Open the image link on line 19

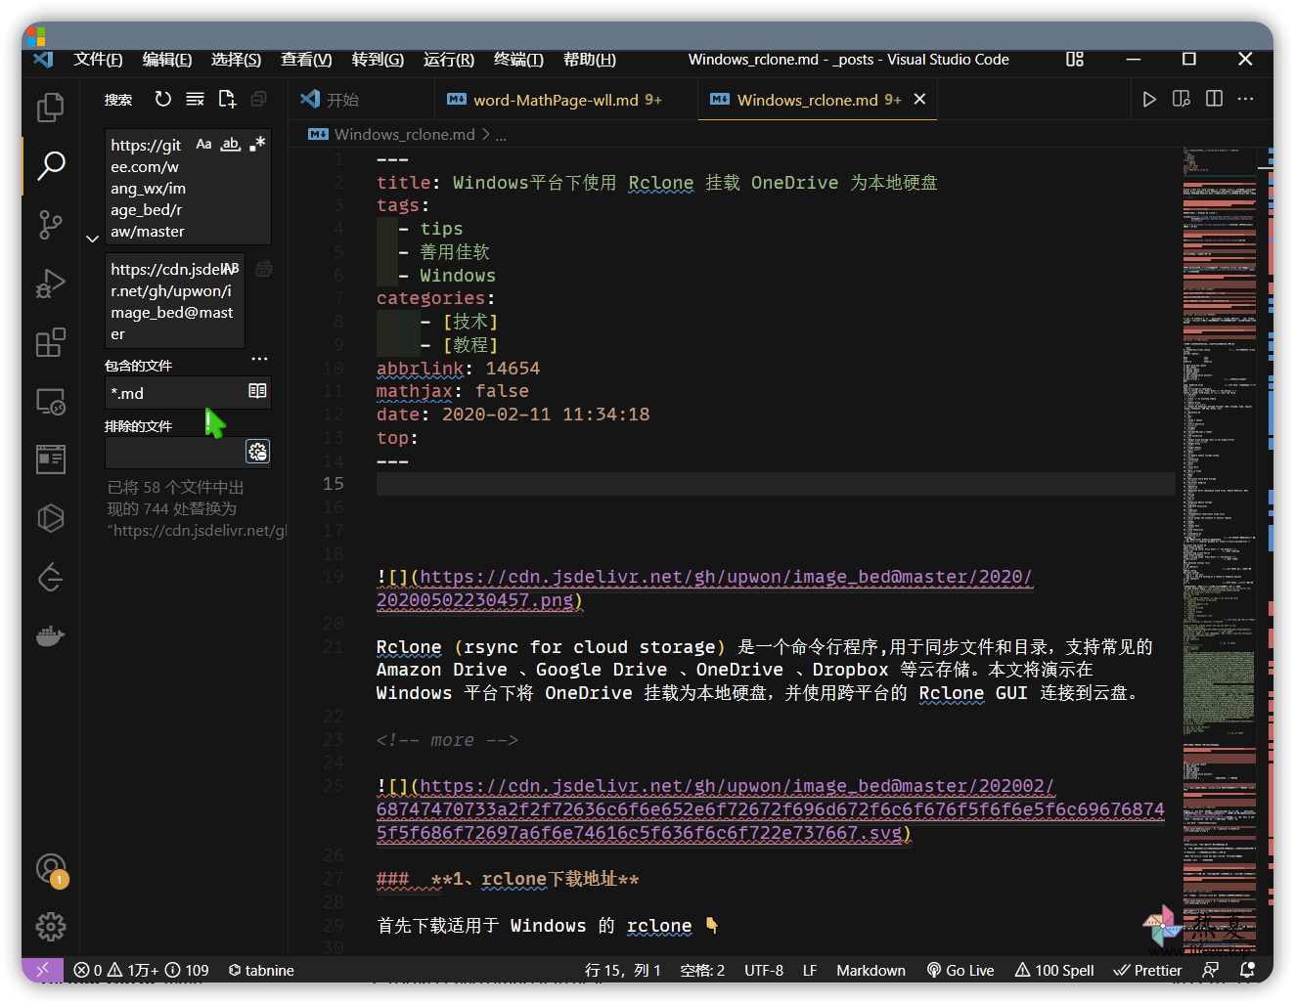click(x=705, y=589)
